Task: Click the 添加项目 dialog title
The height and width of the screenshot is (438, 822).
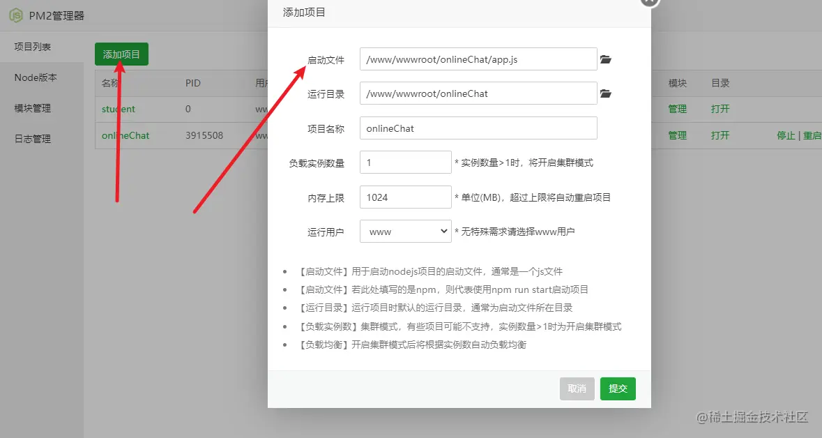Action: tap(304, 12)
